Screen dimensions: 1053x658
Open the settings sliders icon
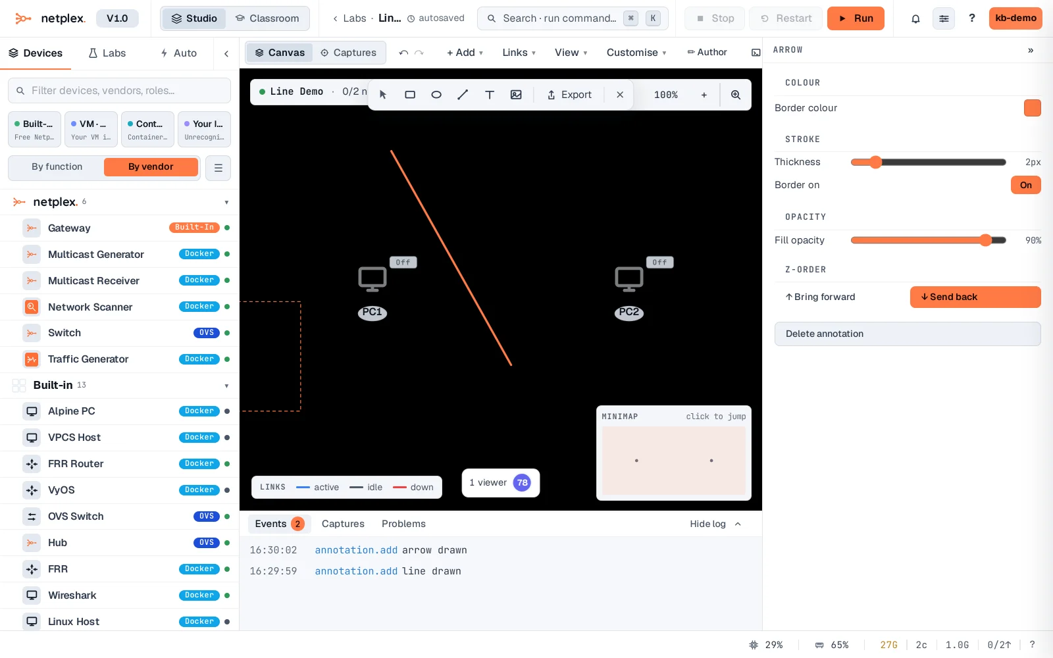944,18
